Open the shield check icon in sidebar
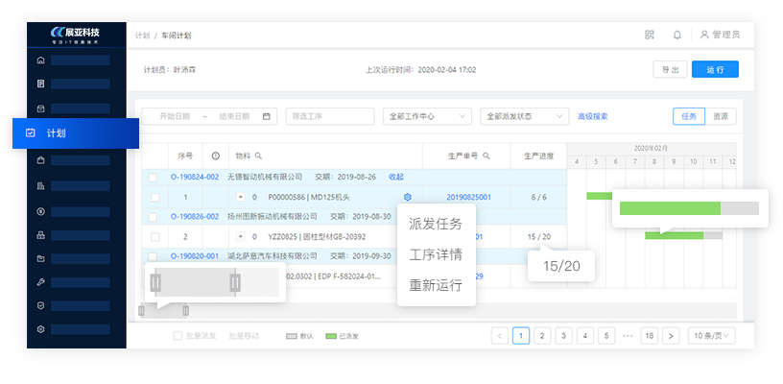Viewport: 783px width, 384px height. (x=41, y=305)
